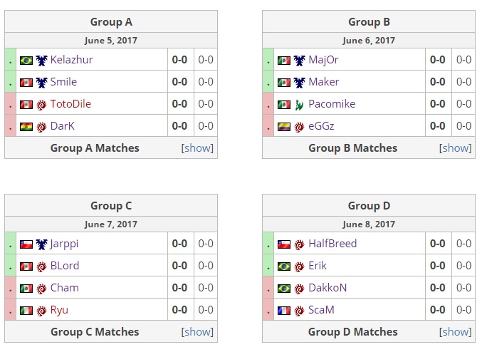This screenshot has height=347, width=482.
Task: Click the Italy flag next to Ryu
Action: (26, 311)
